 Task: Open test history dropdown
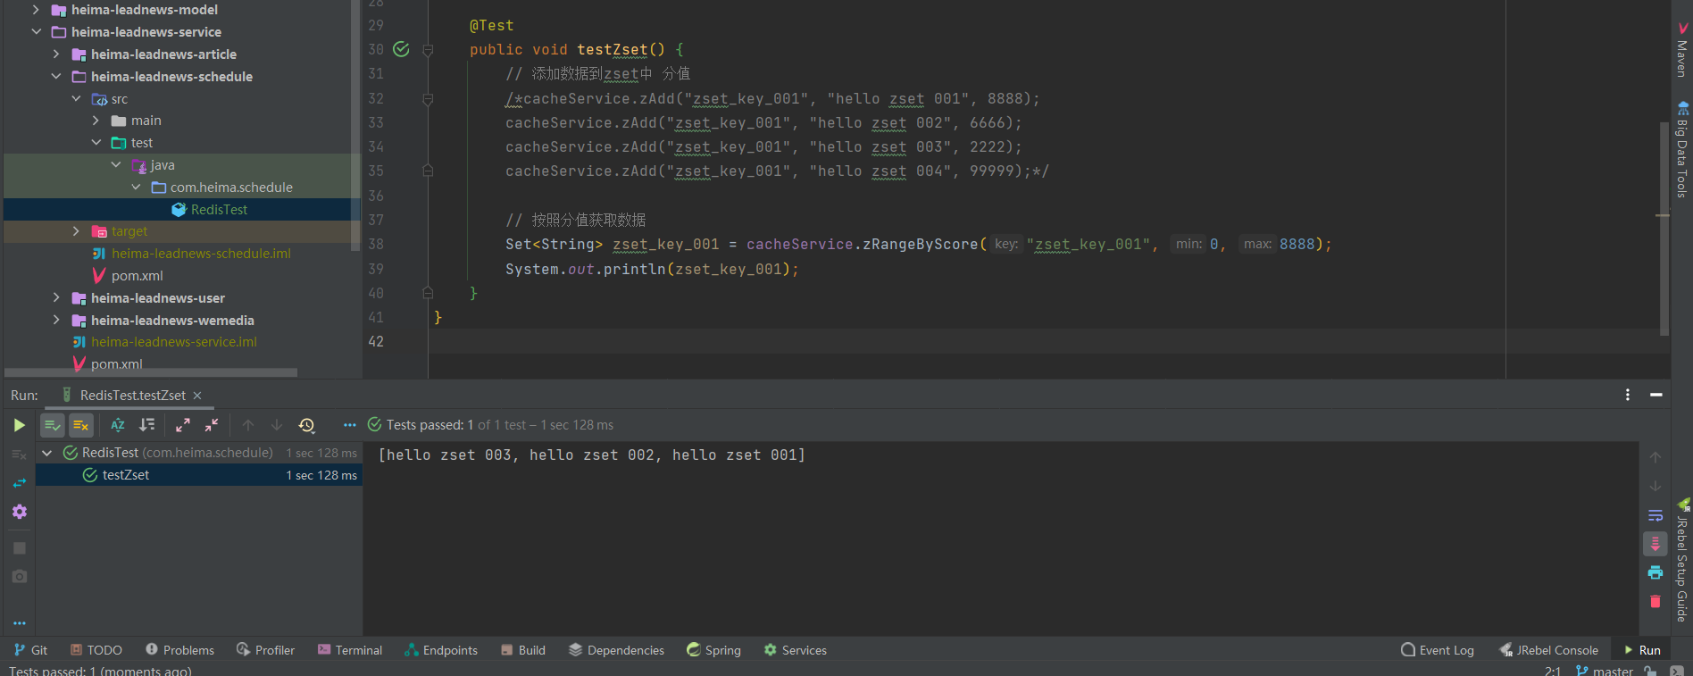coord(307,425)
